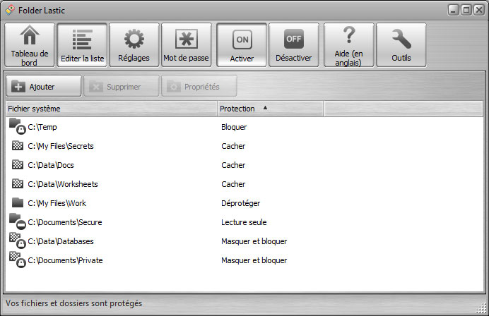Select the C:\My Files\Work path text

[57, 203]
